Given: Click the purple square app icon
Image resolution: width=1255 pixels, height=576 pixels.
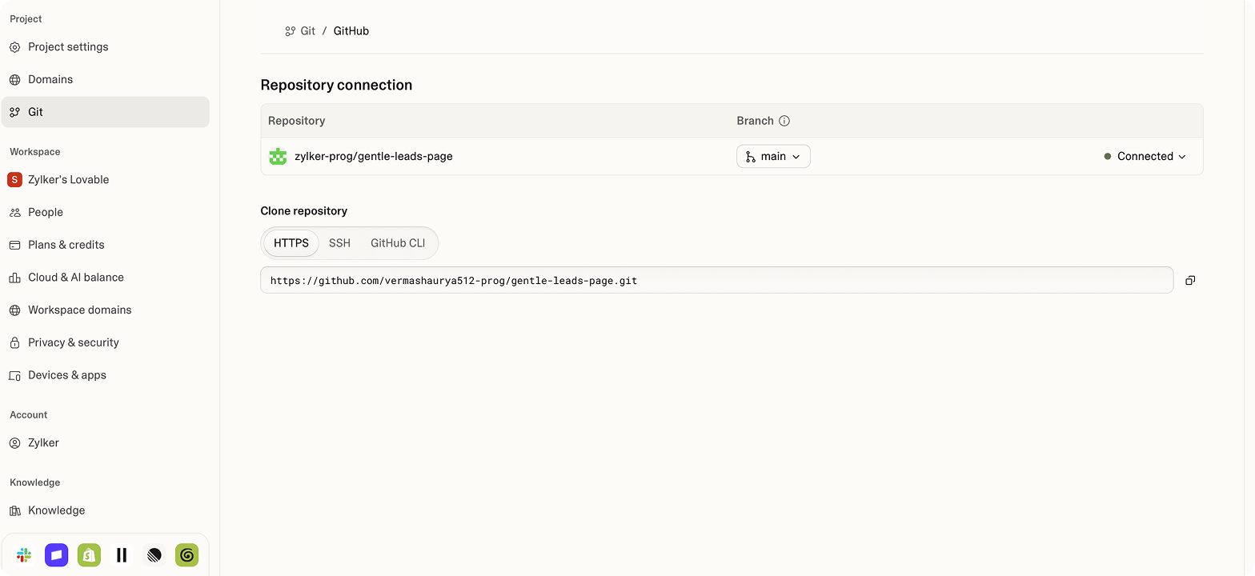Looking at the screenshot, I should click(57, 555).
